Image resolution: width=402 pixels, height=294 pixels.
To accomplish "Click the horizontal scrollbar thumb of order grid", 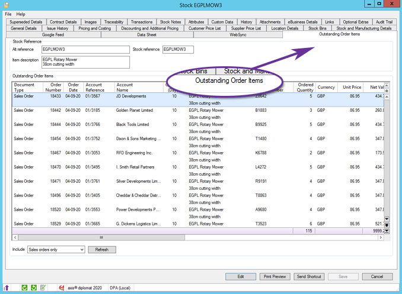I will pos(101,237).
